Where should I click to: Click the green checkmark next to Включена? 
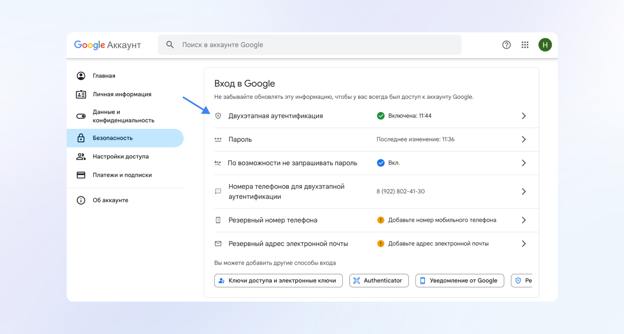point(381,116)
